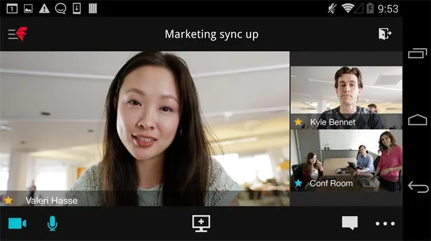Tap the warning triangle notification icon
The width and height of the screenshot is (431, 241).
[x=44, y=9]
